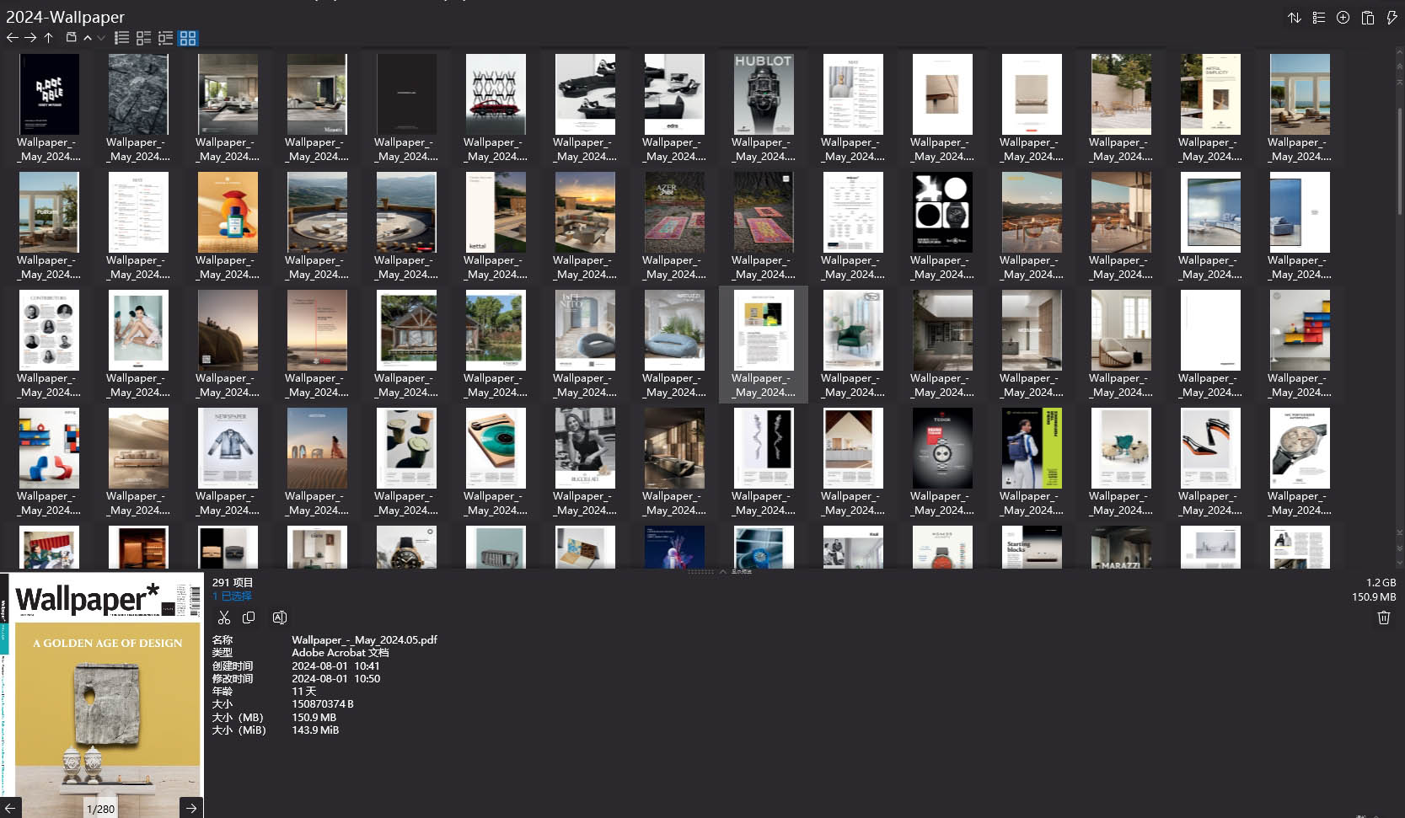
Task: Open the sort order icon at top right
Action: point(1295,17)
